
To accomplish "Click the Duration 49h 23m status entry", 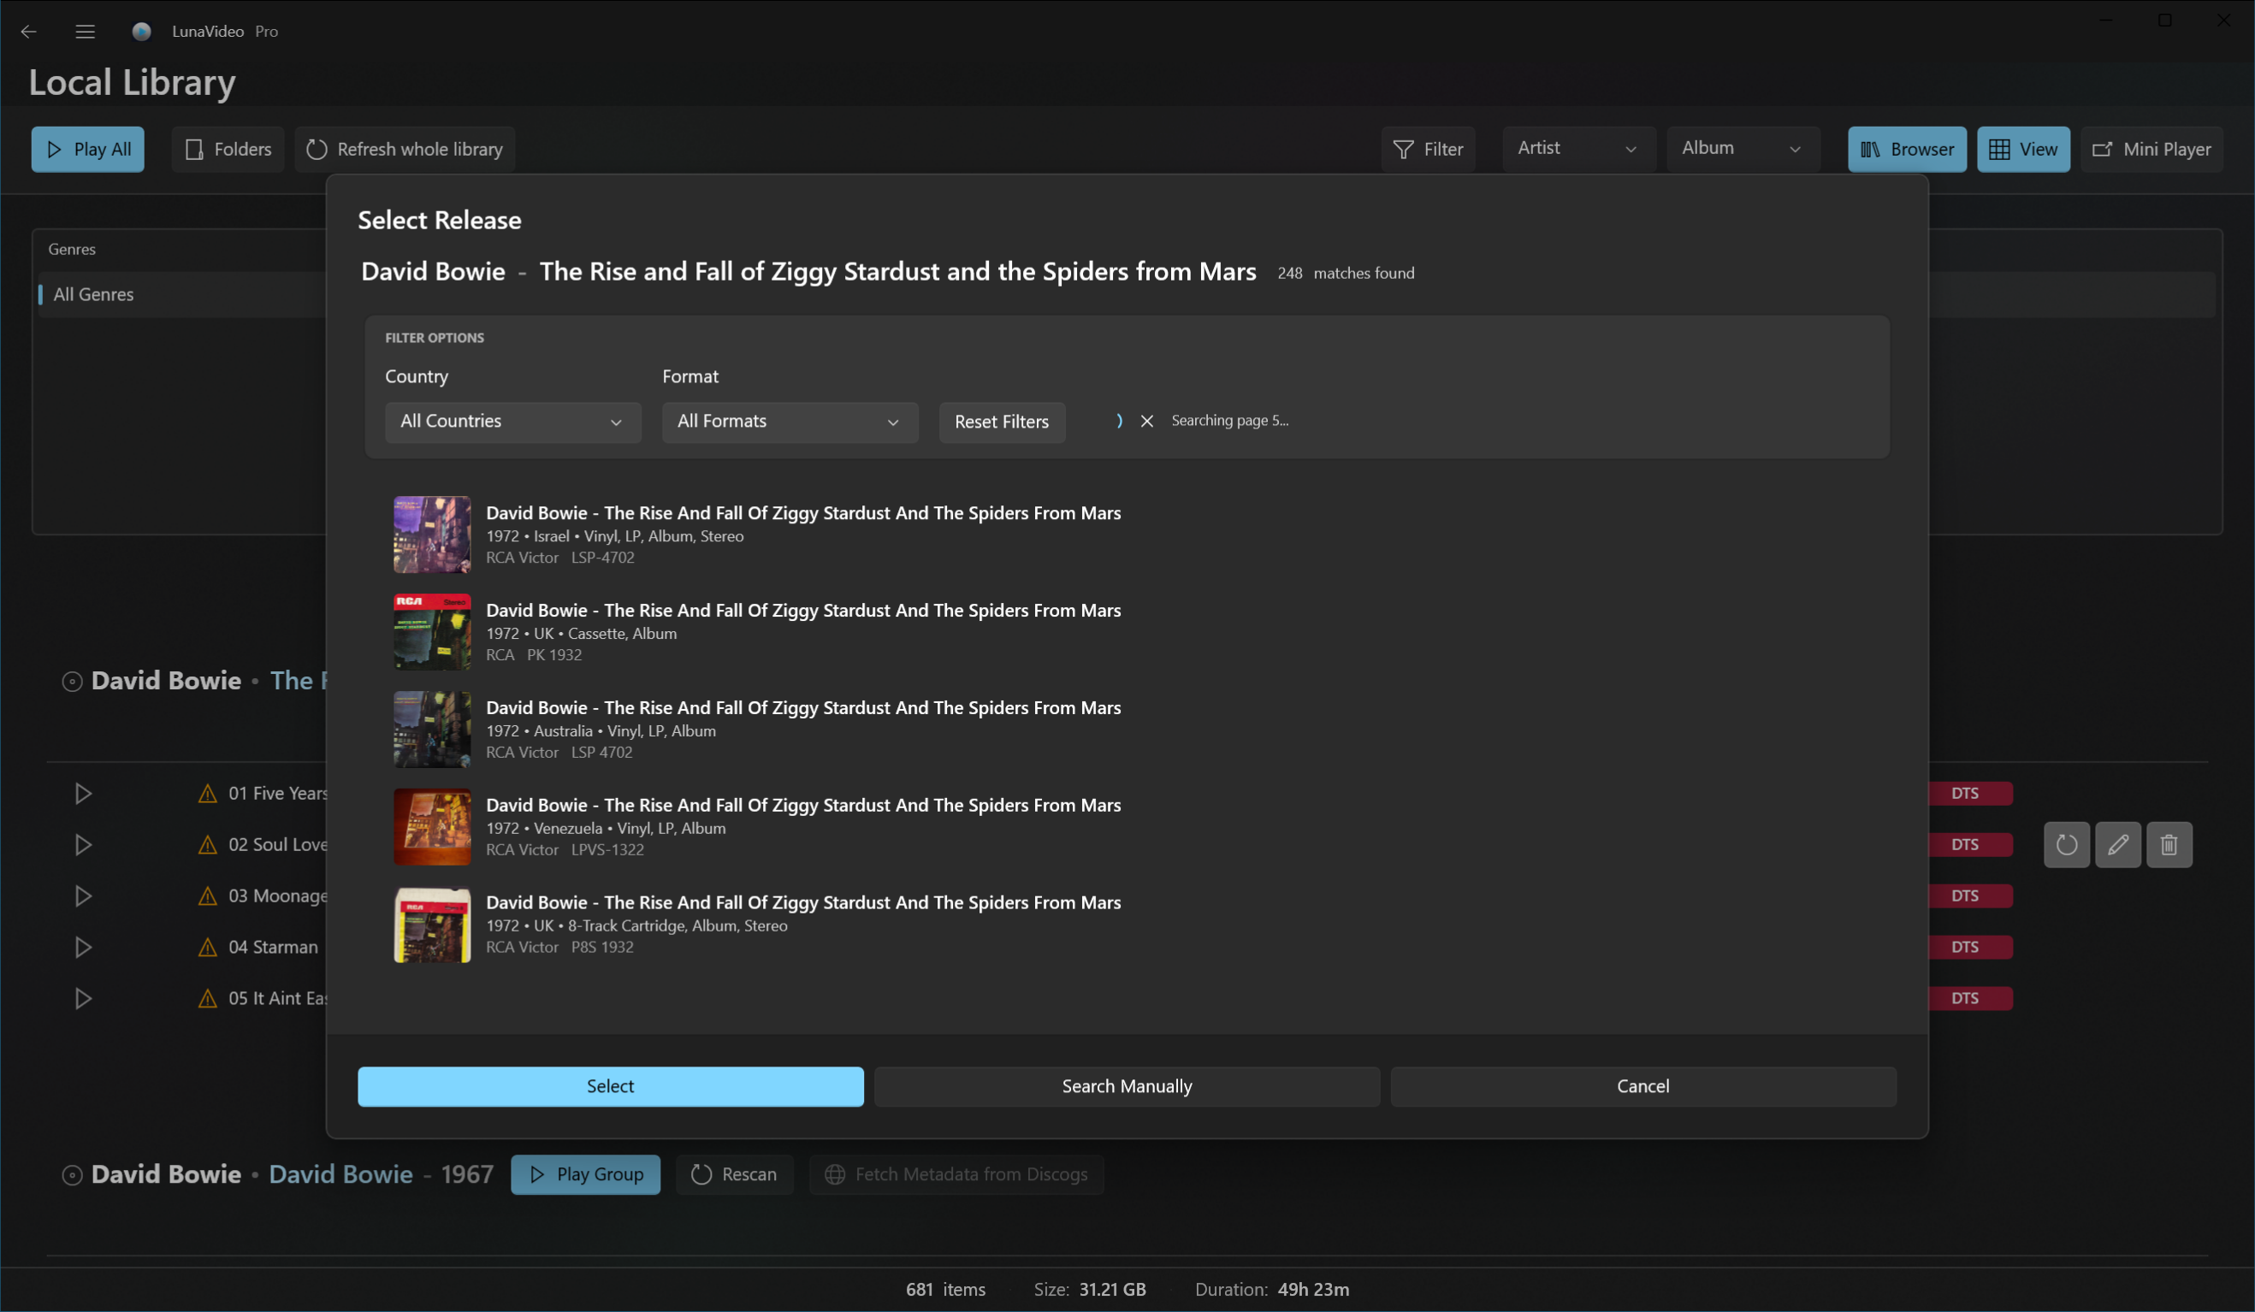I will click(1271, 1290).
